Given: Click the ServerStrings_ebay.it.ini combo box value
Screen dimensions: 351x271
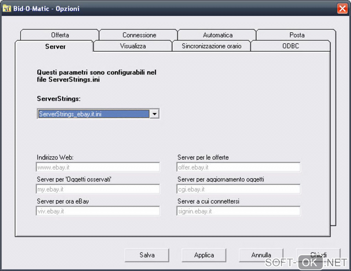Looking at the screenshot, I should [94, 114].
